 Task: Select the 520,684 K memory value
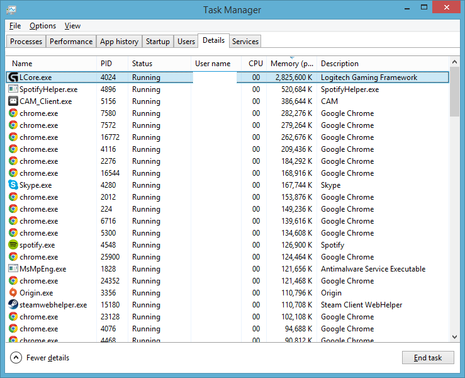click(296, 89)
